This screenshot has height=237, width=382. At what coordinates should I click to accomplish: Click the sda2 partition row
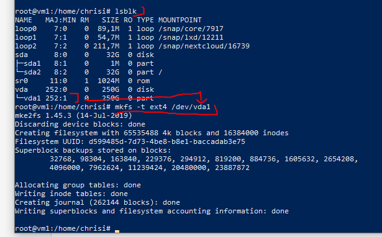tap(88, 72)
